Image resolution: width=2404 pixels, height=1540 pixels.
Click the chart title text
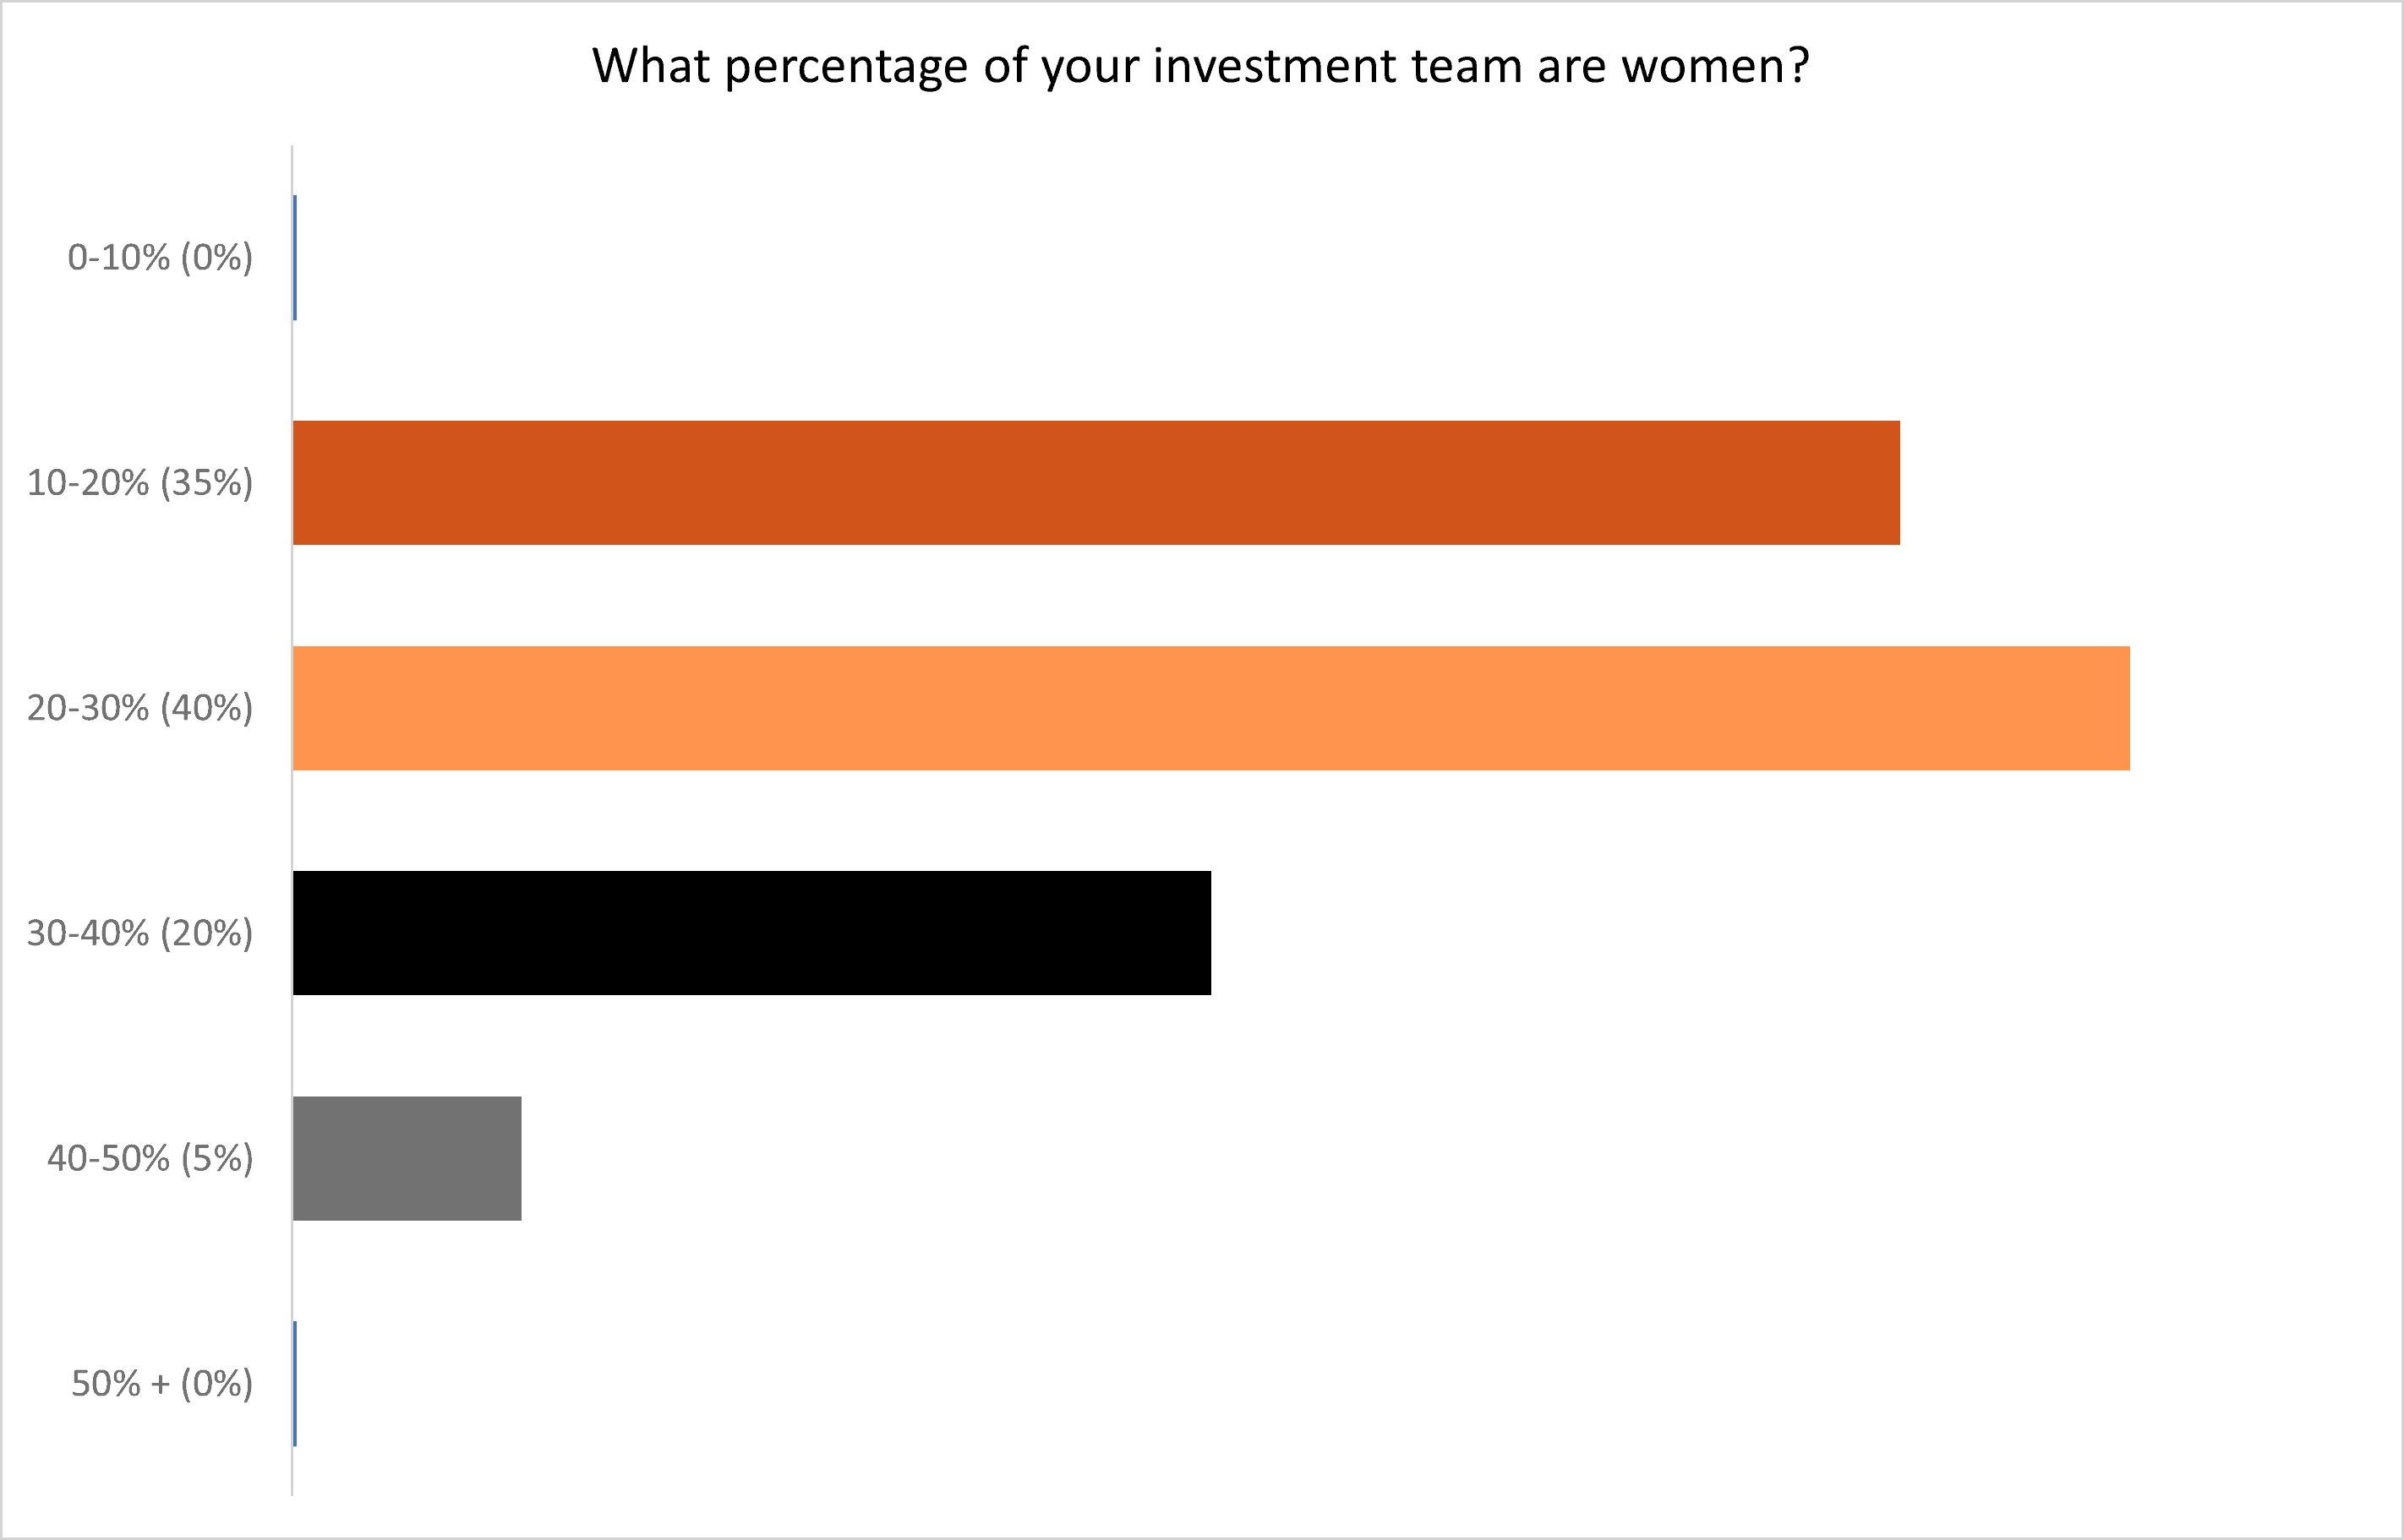pos(1200,66)
